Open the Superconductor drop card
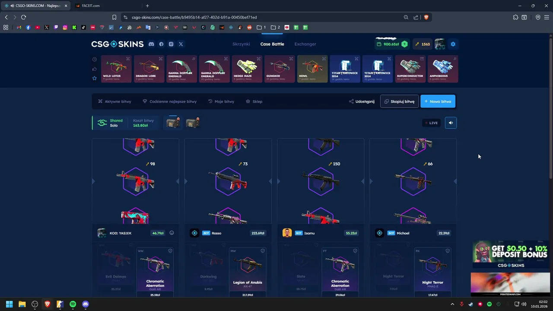This screenshot has width=553, height=311. pyautogui.click(x=410, y=69)
